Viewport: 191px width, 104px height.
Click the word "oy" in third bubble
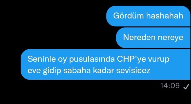tap(62, 60)
